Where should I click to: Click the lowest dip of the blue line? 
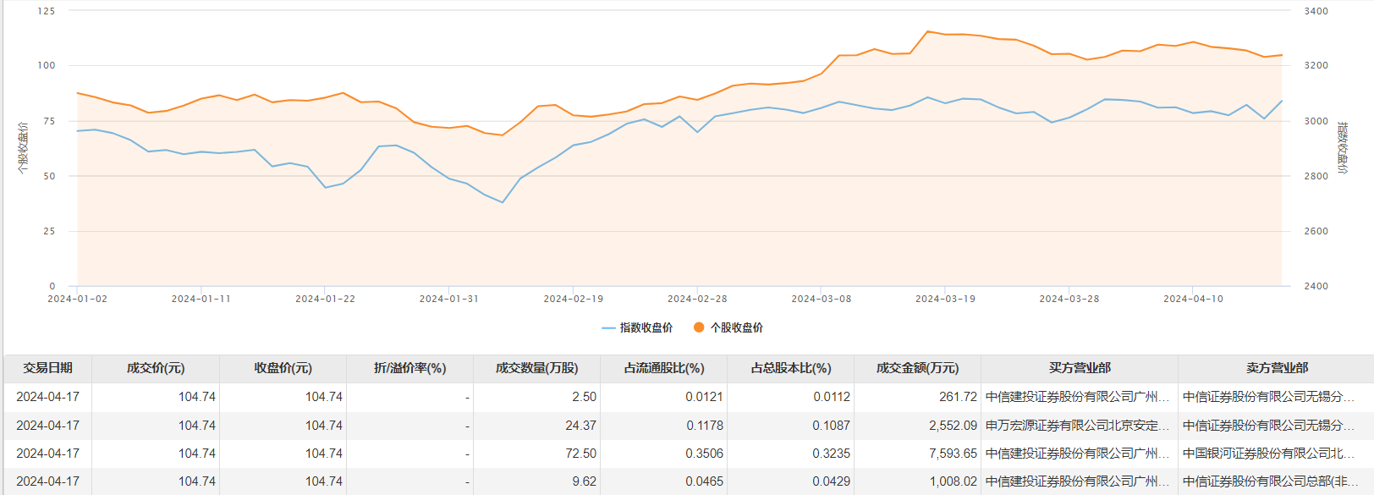(503, 202)
